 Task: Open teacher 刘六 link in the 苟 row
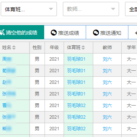[107, 71]
